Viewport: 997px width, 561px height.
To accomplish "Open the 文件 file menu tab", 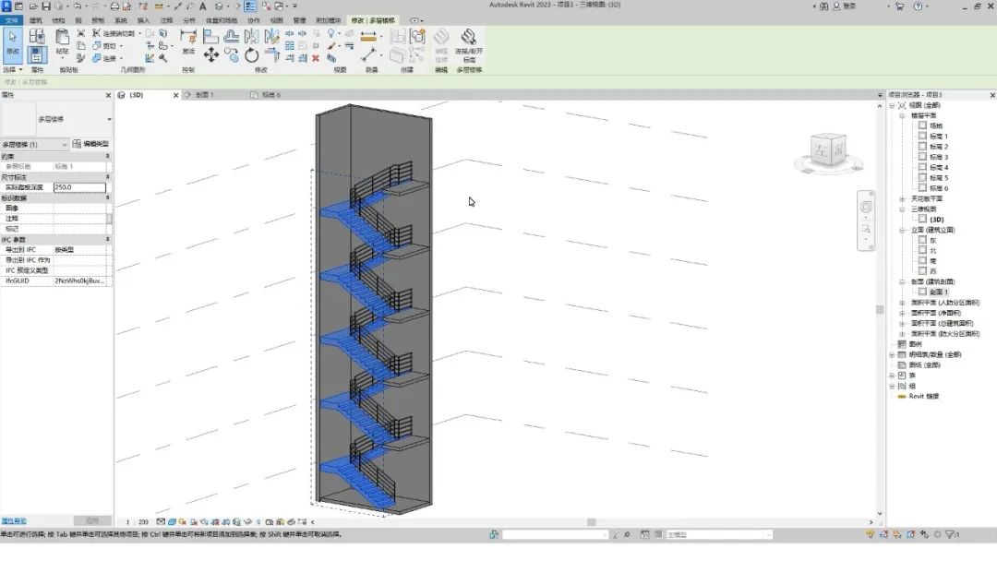I will [x=12, y=19].
